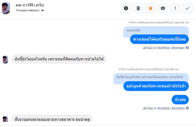Open second Muthita Ubonban sender link
The width and height of the screenshot is (196, 127).
coord(171,108)
